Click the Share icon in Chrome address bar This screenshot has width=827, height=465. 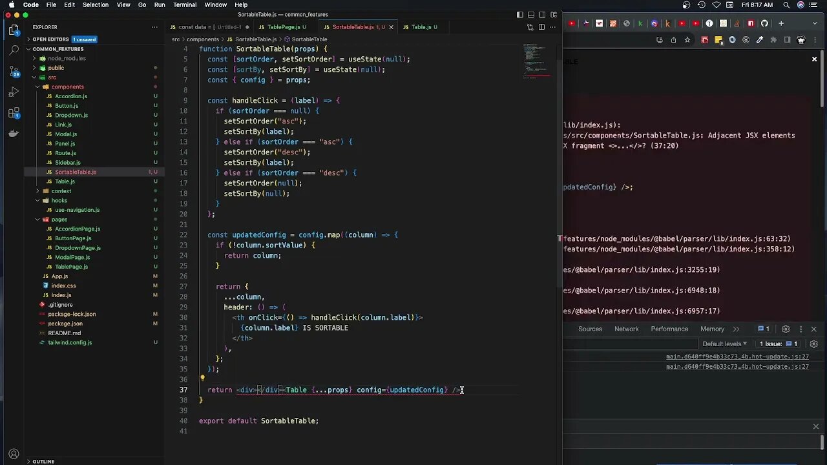[x=673, y=39]
